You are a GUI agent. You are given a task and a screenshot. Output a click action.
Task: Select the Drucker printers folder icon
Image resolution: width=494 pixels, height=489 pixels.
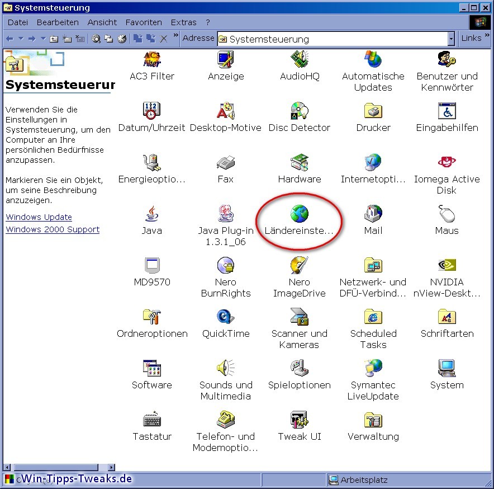373,111
